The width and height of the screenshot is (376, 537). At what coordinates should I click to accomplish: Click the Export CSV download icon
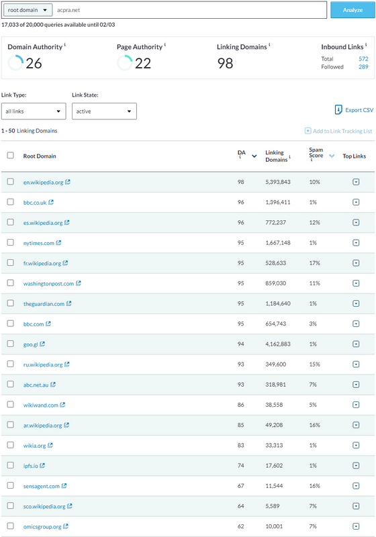pyautogui.click(x=338, y=109)
